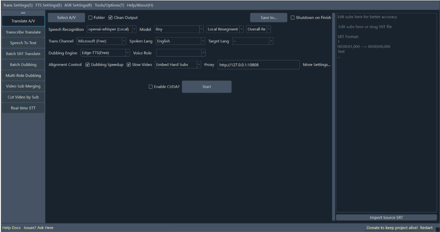440x232 pixels.
Task: Open the Translate A/V sidebar tab
Action: (x=23, y=21)
